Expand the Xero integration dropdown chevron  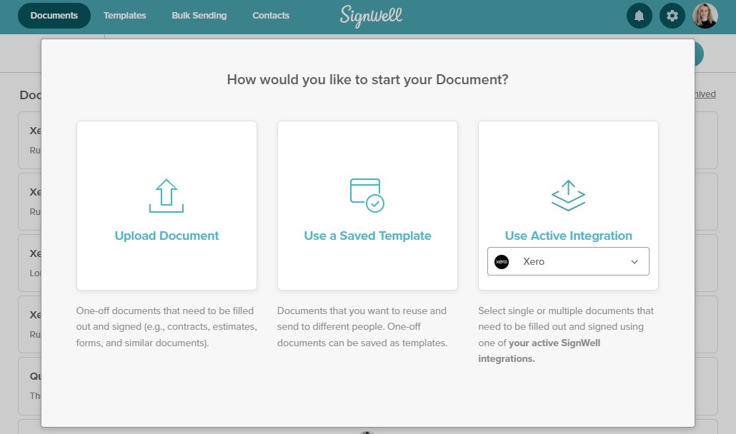[634, 261]
